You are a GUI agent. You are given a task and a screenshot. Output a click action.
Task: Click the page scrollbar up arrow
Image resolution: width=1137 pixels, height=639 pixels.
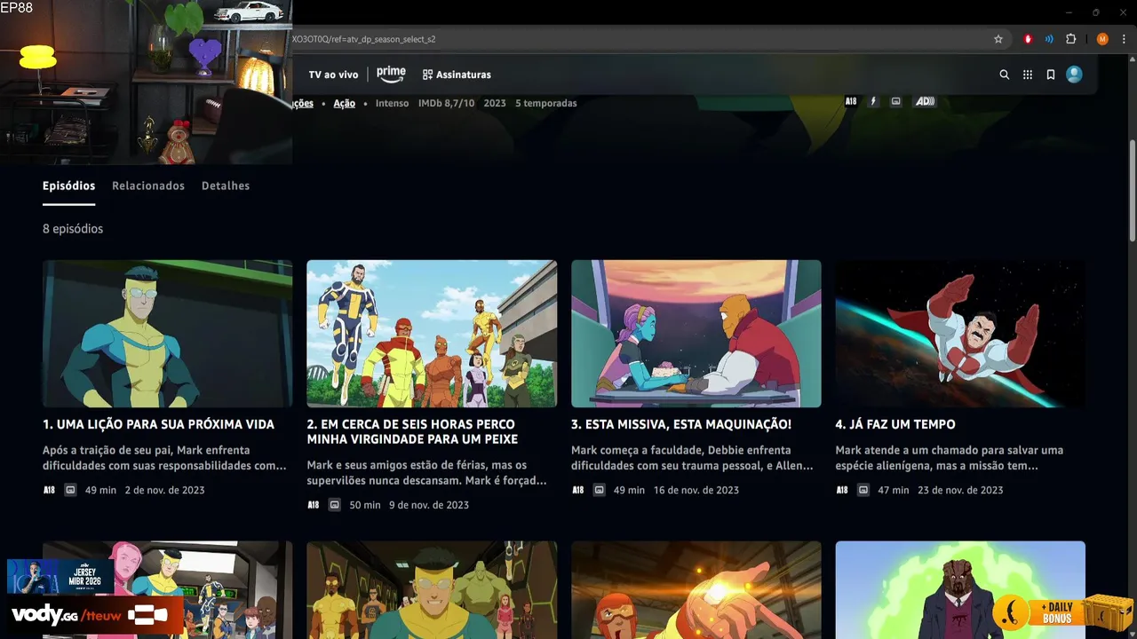[1132, 60]
